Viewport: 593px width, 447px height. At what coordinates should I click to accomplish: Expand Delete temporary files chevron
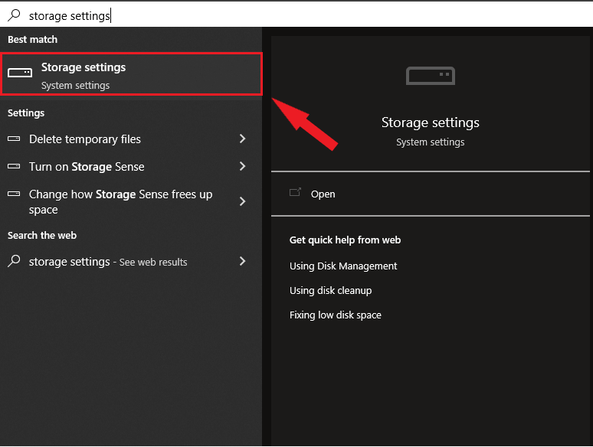point(242,139)
